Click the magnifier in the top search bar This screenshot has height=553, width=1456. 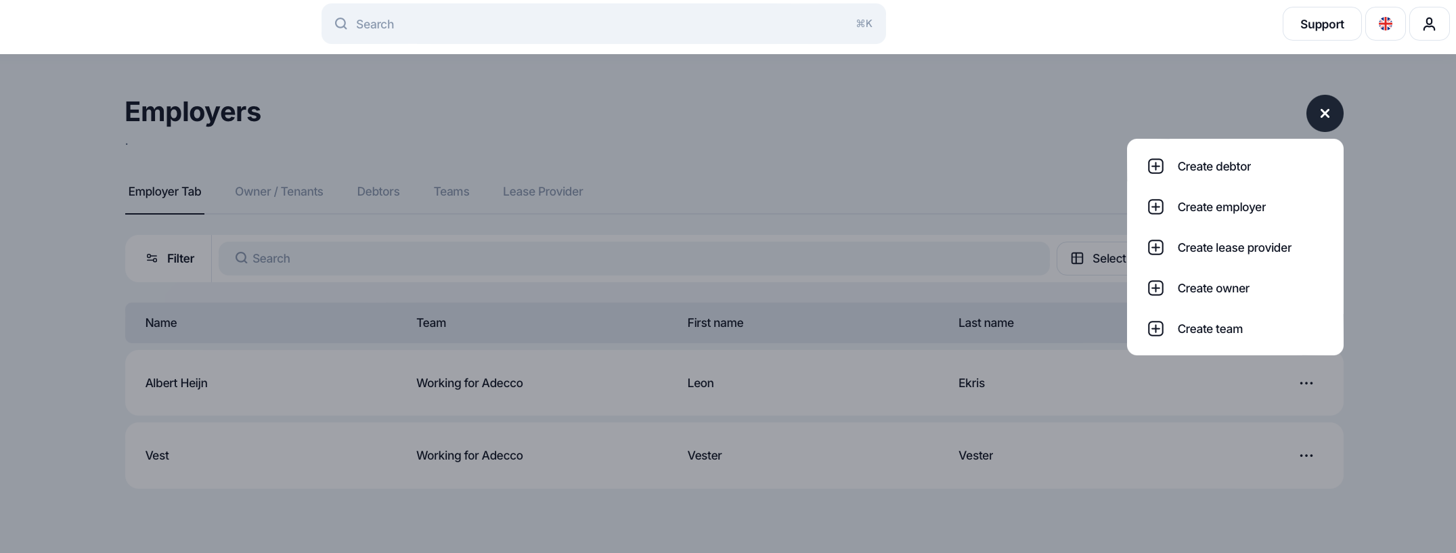point(341,24)
